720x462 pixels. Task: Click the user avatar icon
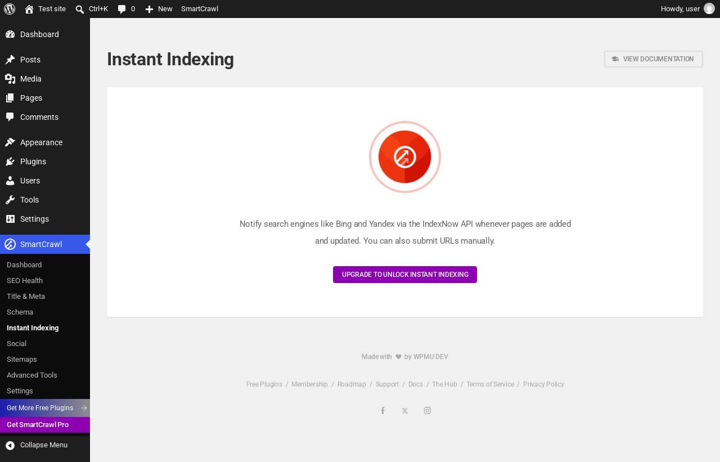click(x=709, y=9)
